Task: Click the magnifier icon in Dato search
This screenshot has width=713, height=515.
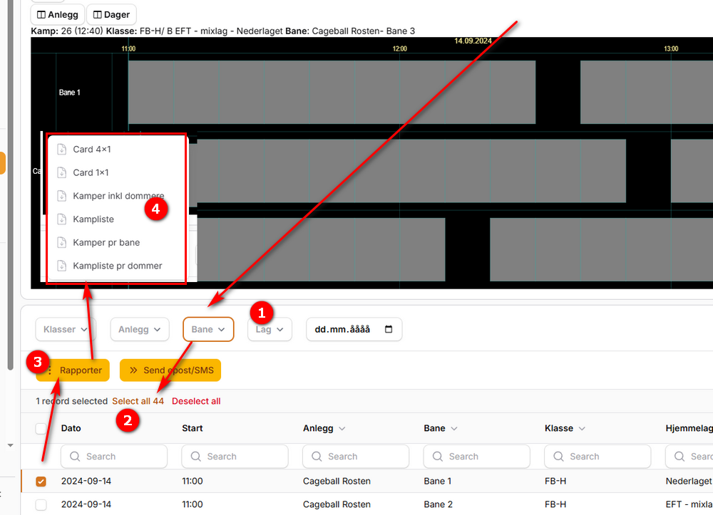Action: click(75, 457)
